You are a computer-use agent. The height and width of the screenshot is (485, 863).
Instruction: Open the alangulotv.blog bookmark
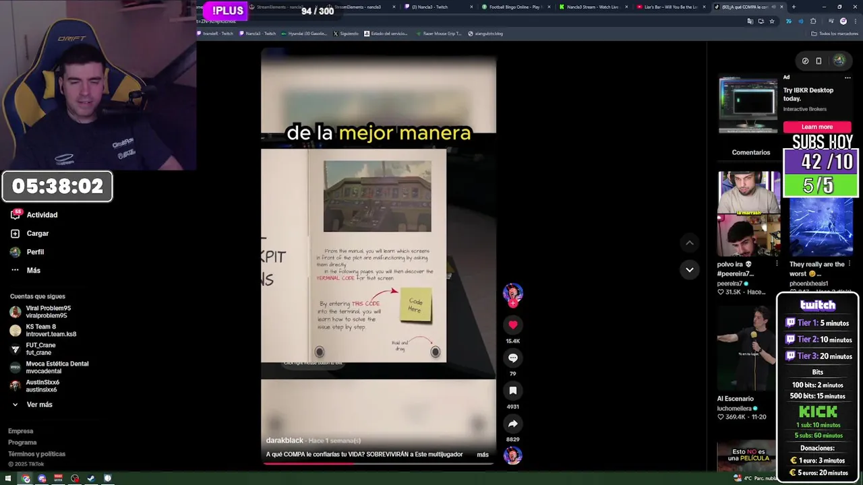pyautogui.click(x=485, y=34)
